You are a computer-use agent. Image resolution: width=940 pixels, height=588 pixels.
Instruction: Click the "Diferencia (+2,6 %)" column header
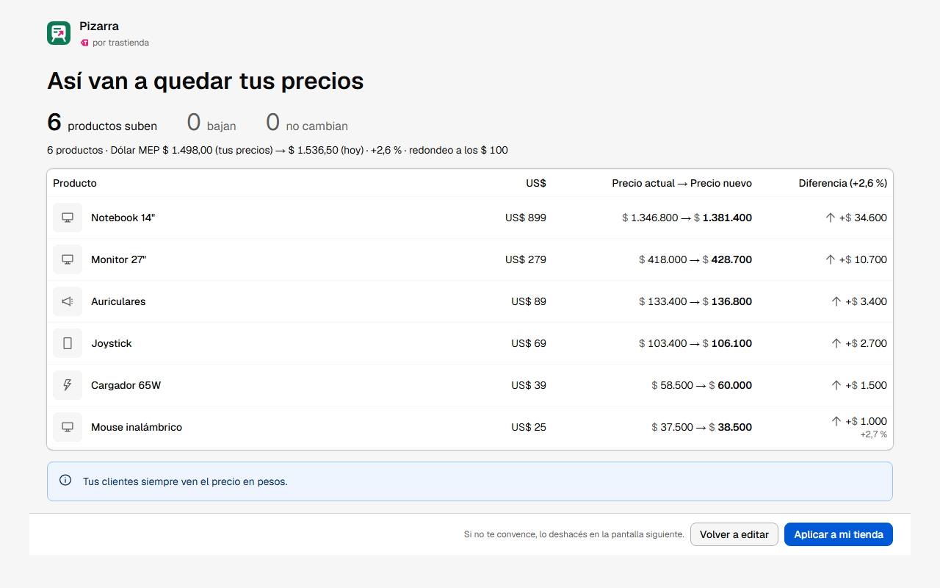pyautogui.click(x=843, y=183)
